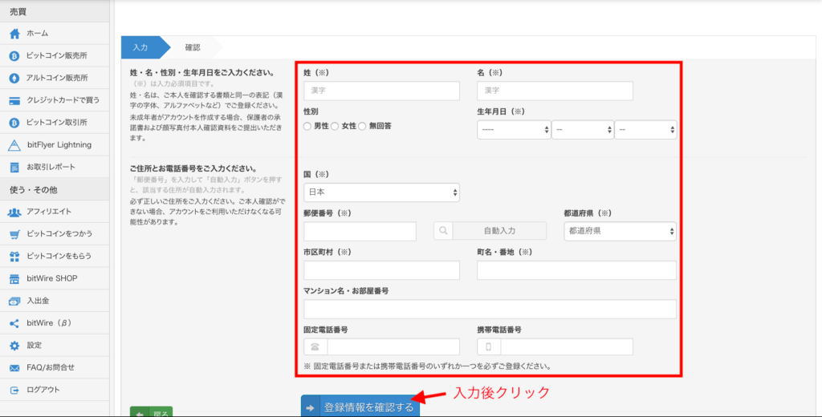This screenshot has height=417, width=822.
Task: Click the mobile phone icon
Action: click(x=489, y=346)
